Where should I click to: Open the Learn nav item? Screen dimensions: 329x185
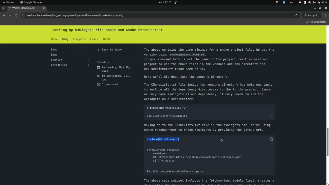[x=94, y=39]
